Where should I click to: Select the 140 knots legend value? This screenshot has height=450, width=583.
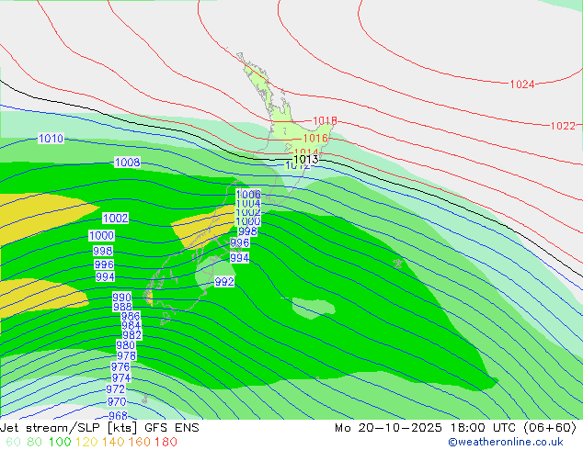coord(115,443)
